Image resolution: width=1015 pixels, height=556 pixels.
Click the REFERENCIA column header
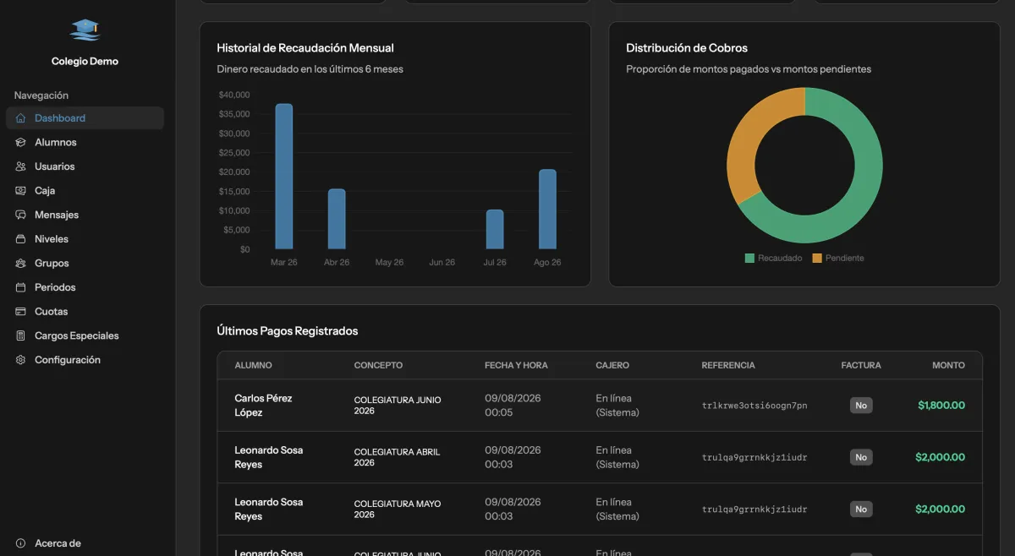728,365
